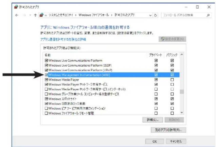This screenshot has height=147, width=216.
Task: Toggle Windows Live Communications Platform (SSDP) checkbox
Action: tap(46, 65)
